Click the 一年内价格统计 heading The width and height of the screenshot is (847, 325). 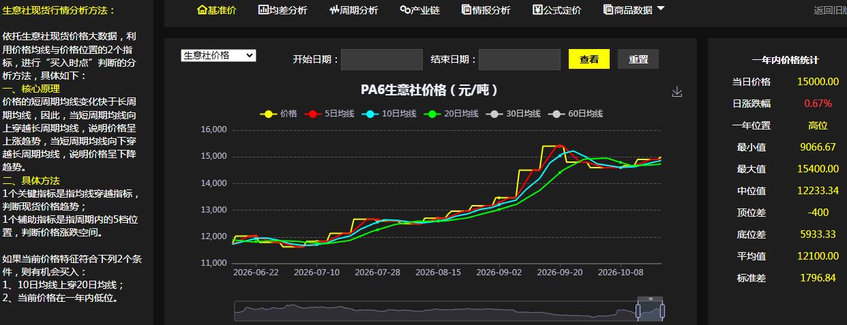pos(785,60)
